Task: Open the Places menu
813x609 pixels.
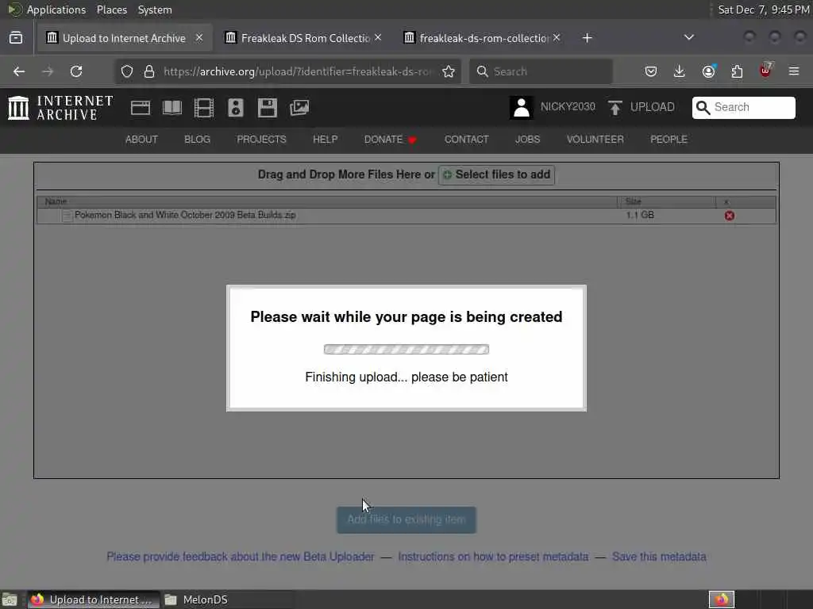Action: tap(112, 10)
